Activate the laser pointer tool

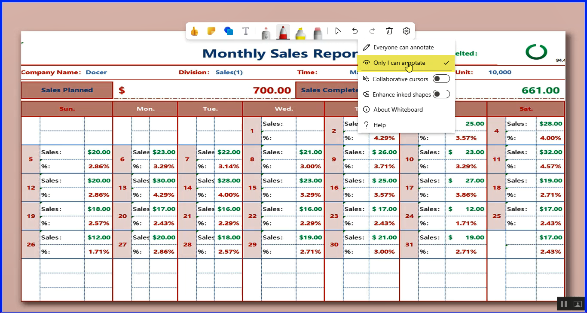tap(266, 32)
